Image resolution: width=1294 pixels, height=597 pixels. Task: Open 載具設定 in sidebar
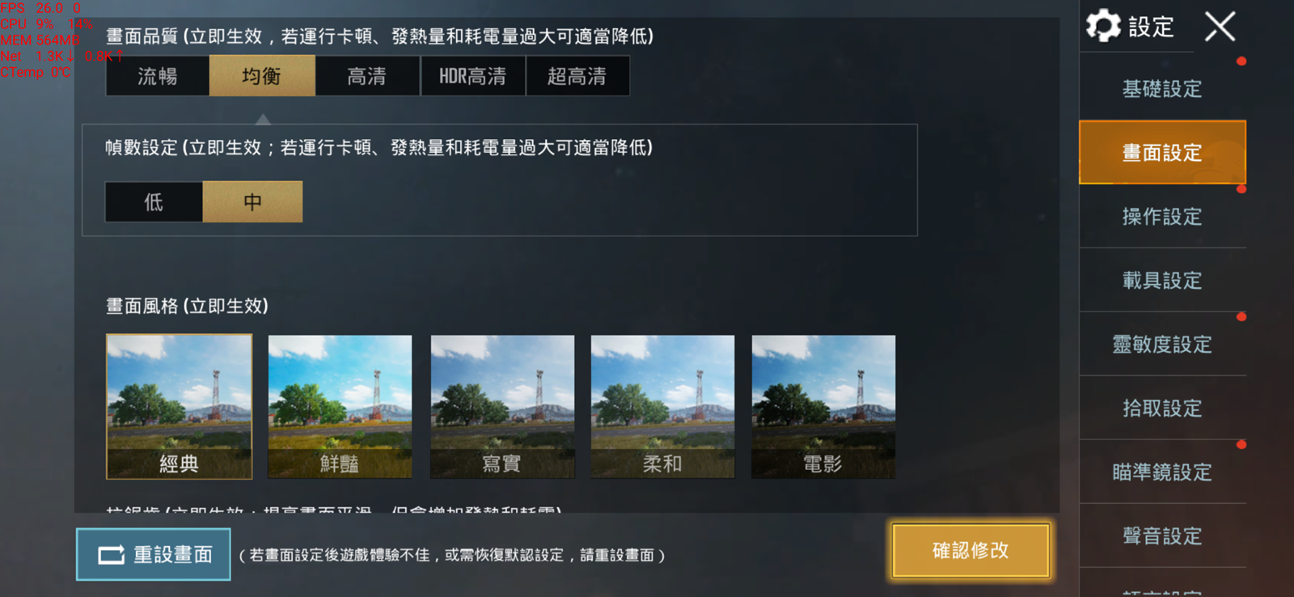click(1162, 281)
